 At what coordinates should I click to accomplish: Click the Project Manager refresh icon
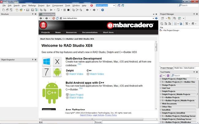[x=162, y=24]
